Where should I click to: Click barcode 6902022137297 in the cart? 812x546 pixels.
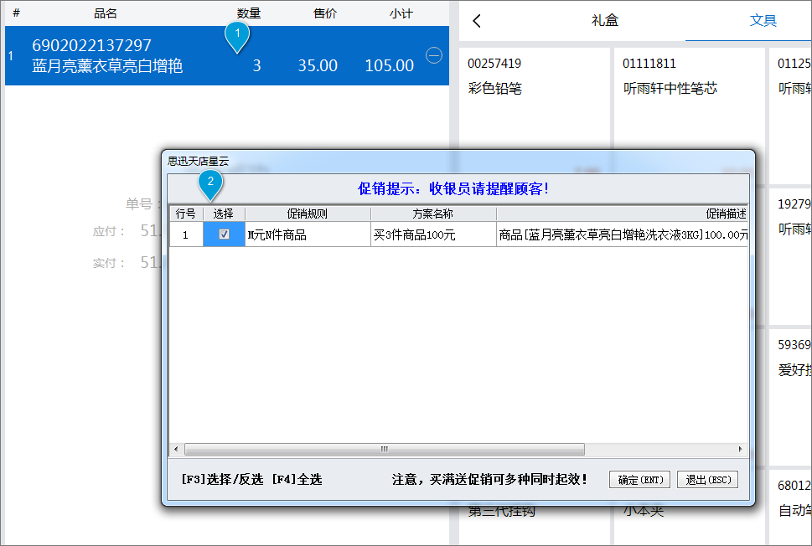(91, 45)
